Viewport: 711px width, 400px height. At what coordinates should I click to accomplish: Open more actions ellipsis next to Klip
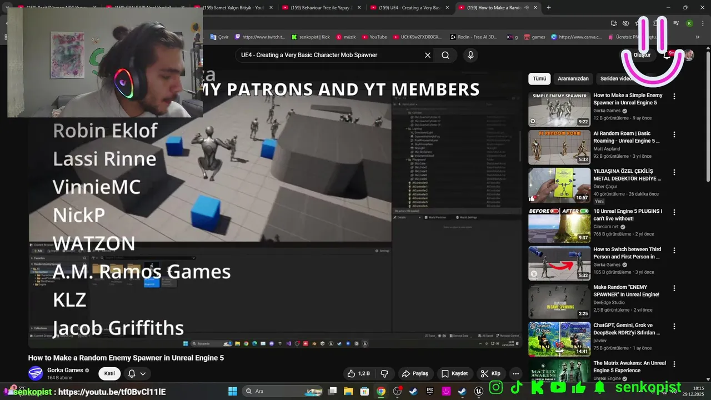[515, 373]
